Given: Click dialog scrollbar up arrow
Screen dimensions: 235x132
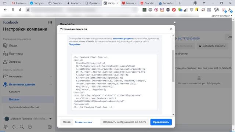Looking at the screenshot, I should 173,35.
